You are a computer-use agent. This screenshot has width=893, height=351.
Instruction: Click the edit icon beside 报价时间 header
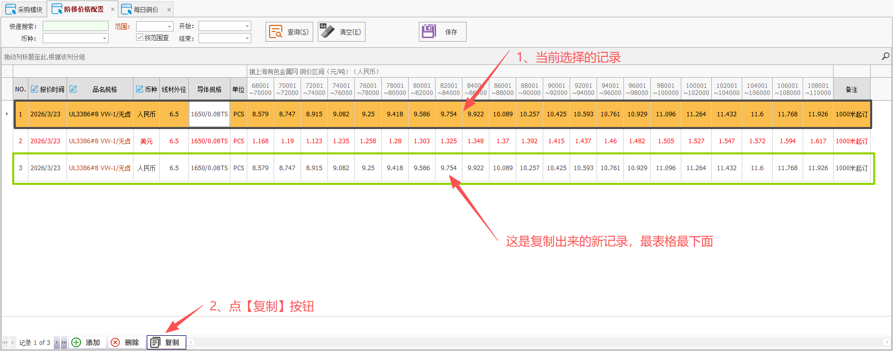(35, 89)
